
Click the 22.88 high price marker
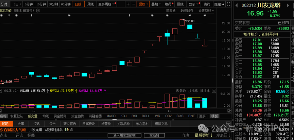tap(190, 21)
